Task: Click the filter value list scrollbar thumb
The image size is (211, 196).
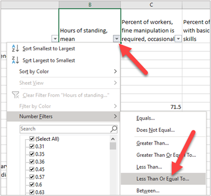Action: pyautogui.click(x=113, y=146)
